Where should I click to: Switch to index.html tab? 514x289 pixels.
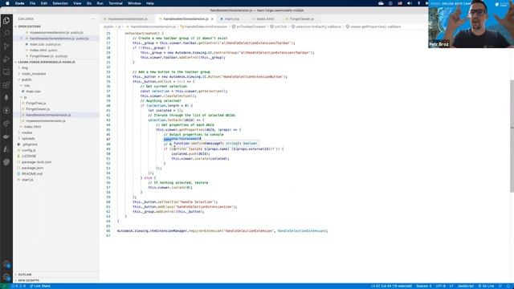point(265,19)
